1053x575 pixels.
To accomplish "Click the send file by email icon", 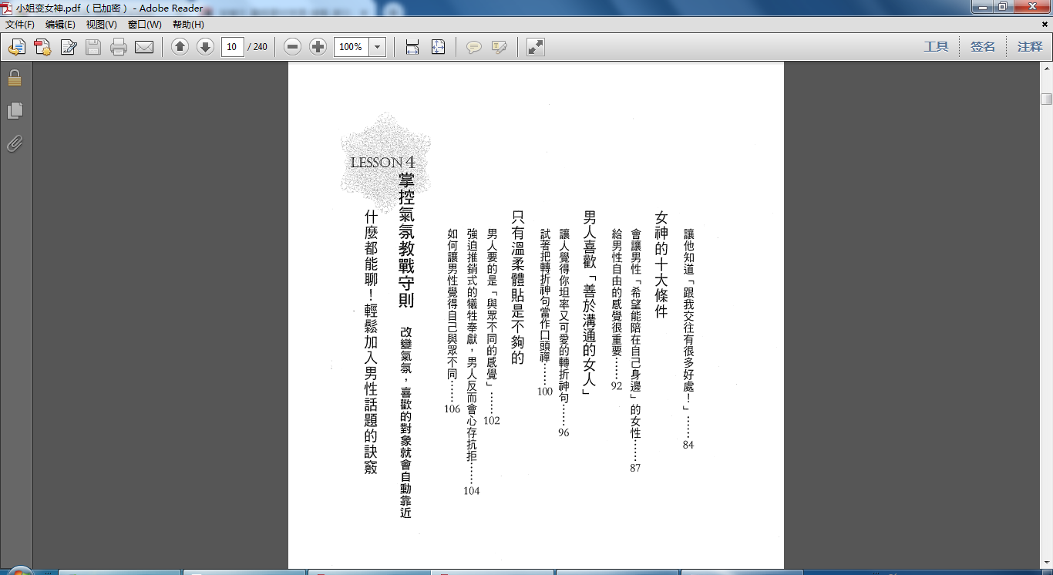I will (x=144, y=47).
